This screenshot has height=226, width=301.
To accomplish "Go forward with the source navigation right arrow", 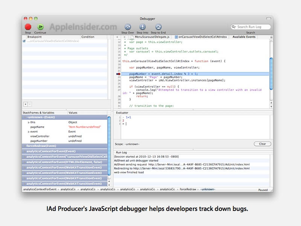I will click(x=125, y=37).
